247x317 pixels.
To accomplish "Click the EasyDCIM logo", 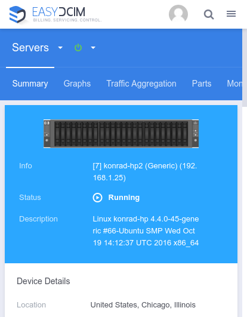I will 55,14.
